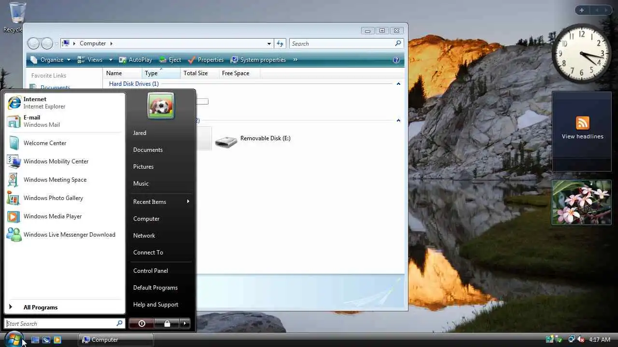Sort by Free Space column header
This screenshot has width=618, height=347.
[x=239, y=73]
